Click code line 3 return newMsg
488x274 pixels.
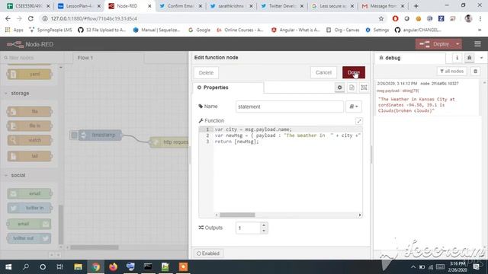(236, 142)
